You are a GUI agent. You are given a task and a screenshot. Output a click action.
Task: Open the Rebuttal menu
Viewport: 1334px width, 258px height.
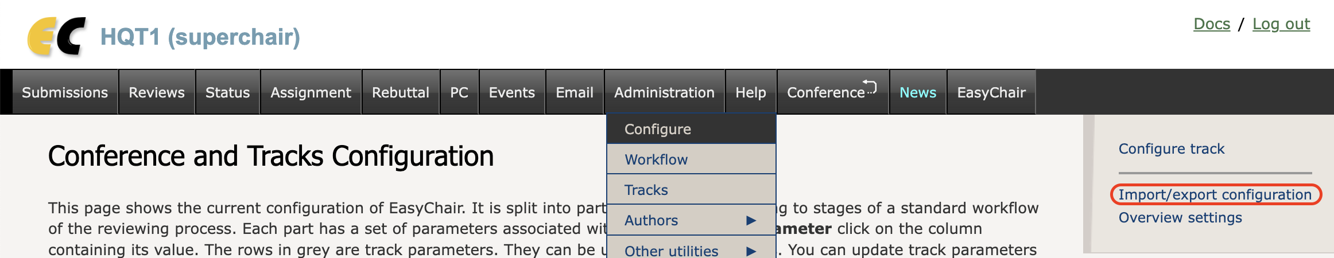click(x=401, y=92)
